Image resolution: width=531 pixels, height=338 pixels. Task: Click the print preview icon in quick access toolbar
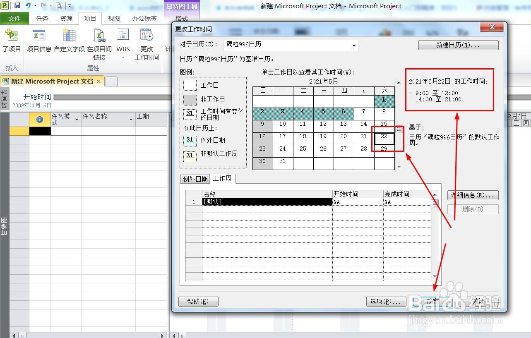(x=59, y=5)
